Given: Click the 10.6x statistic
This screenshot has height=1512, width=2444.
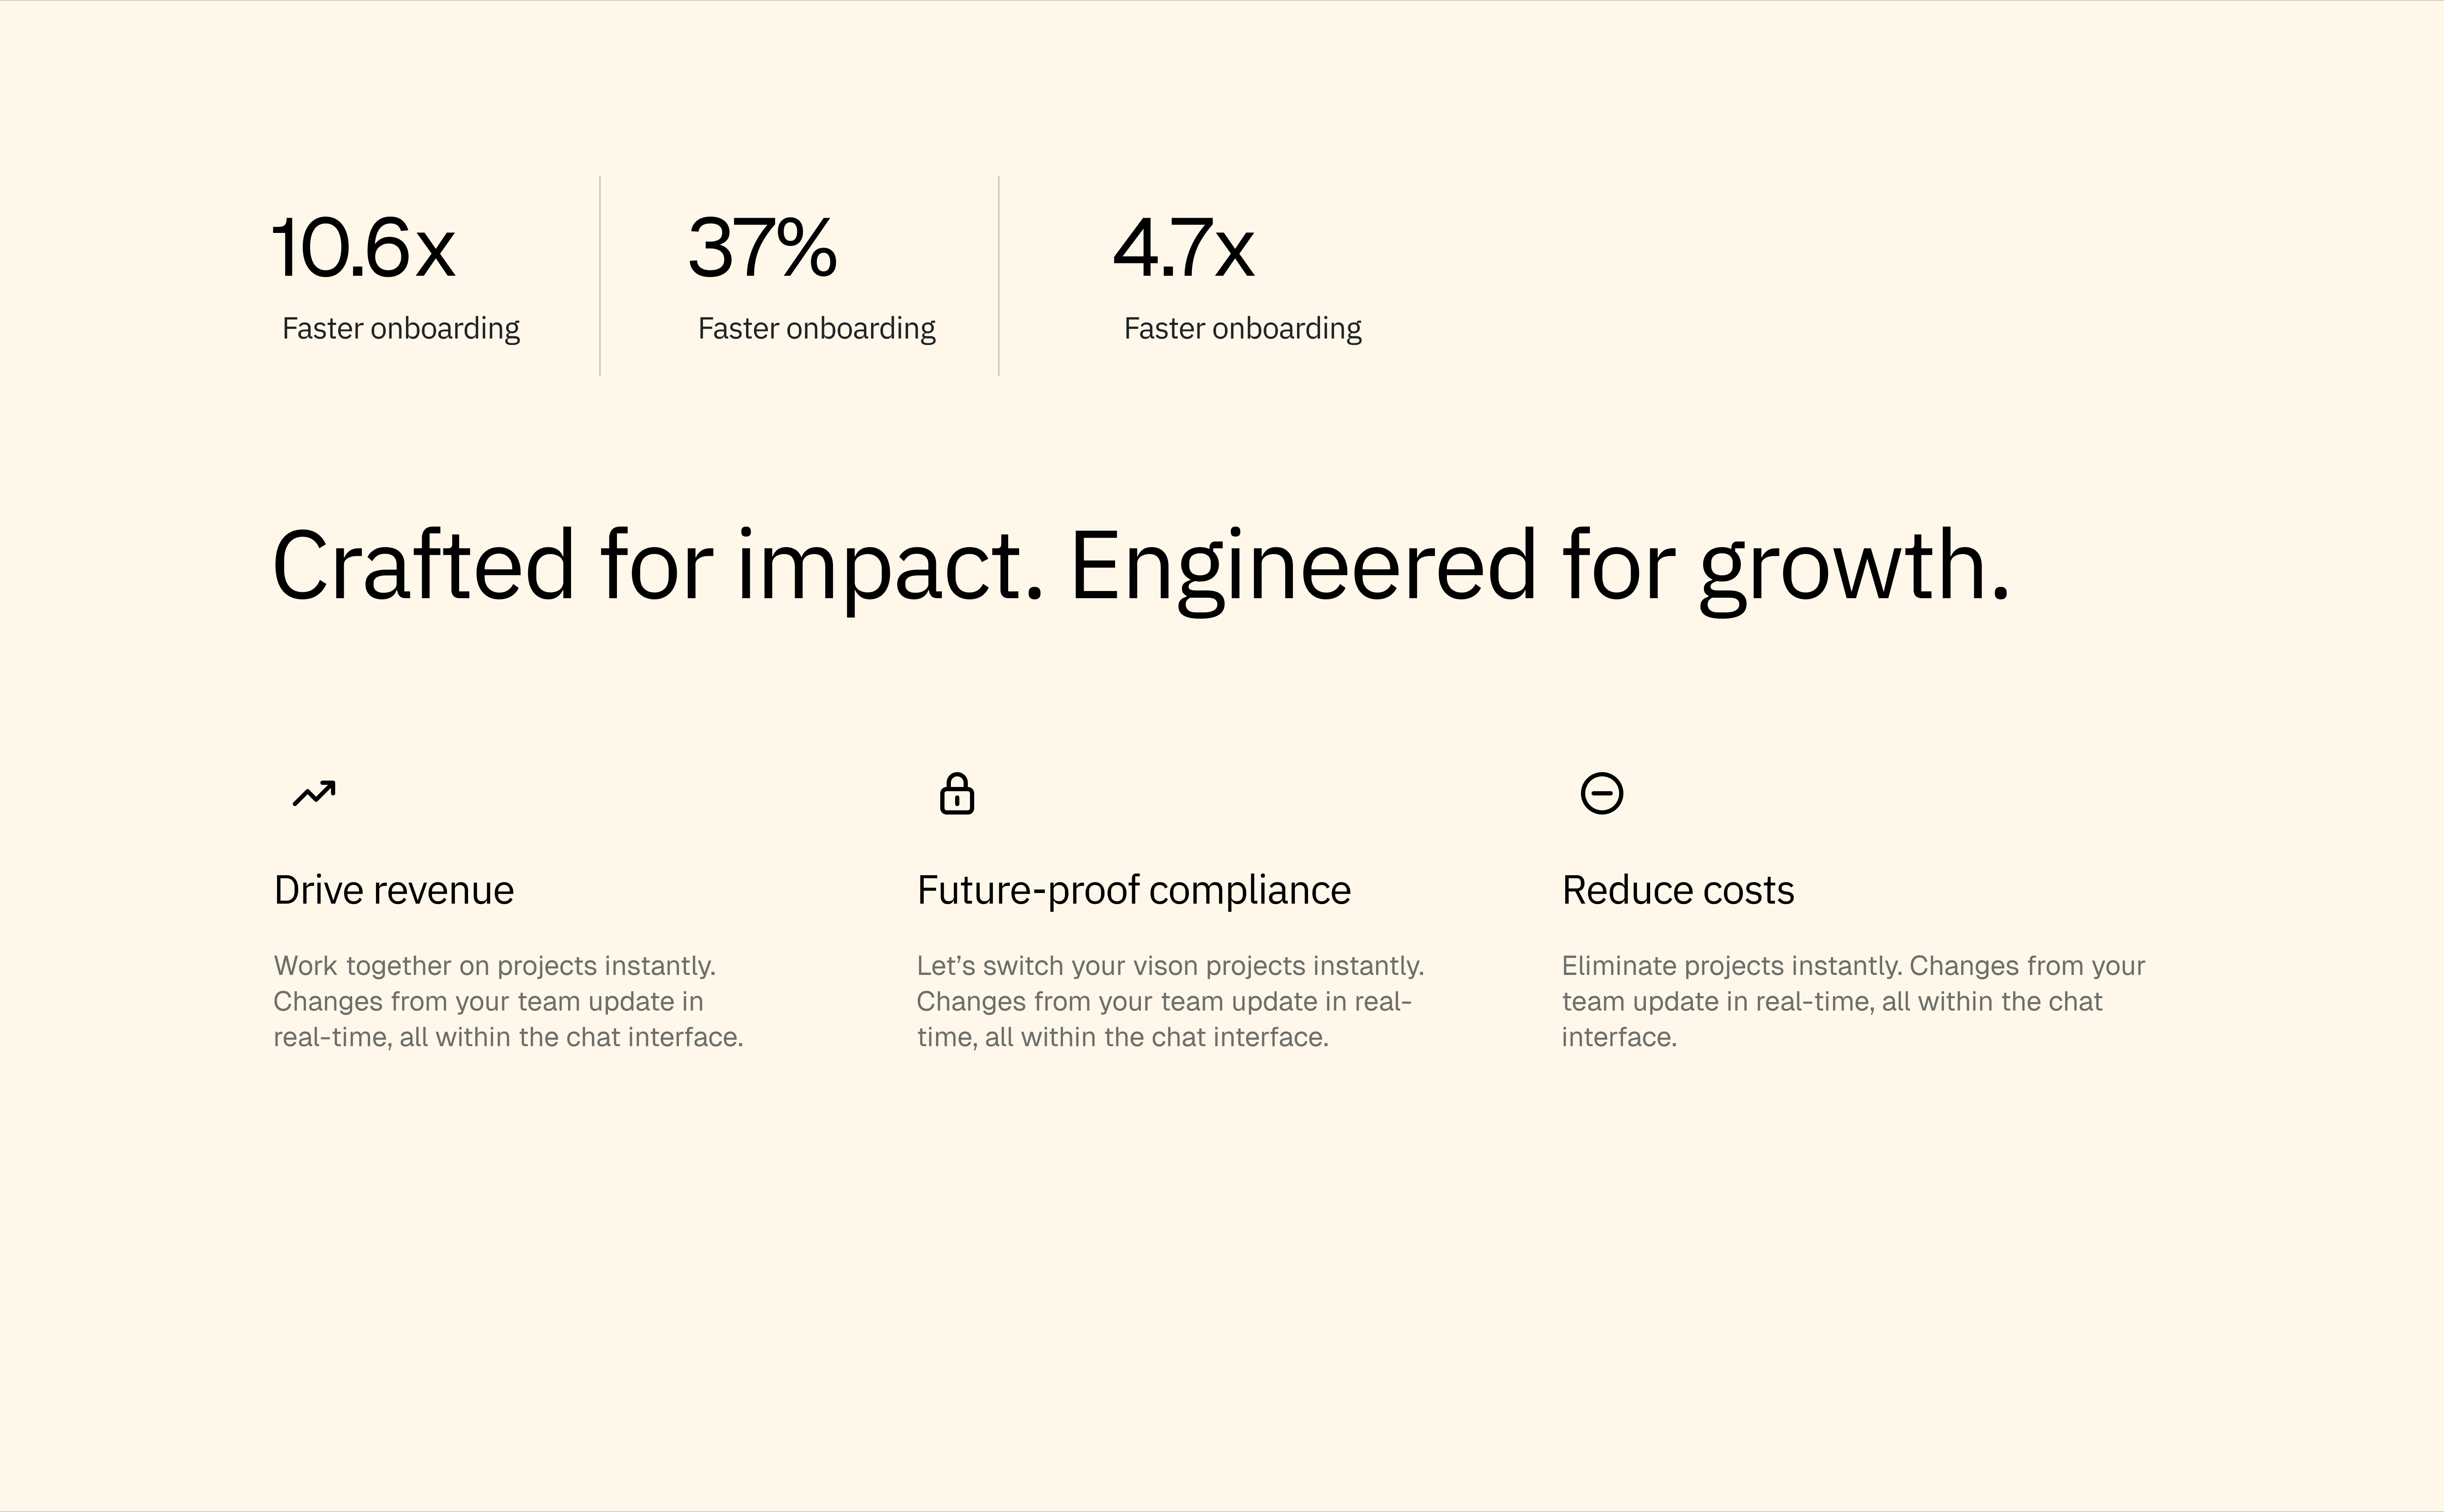Looking at the screenshot, I should click(x=364, y=248).
